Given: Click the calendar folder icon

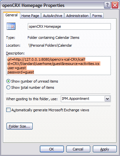Looking at the screenshot, I should tap(11, 26).
